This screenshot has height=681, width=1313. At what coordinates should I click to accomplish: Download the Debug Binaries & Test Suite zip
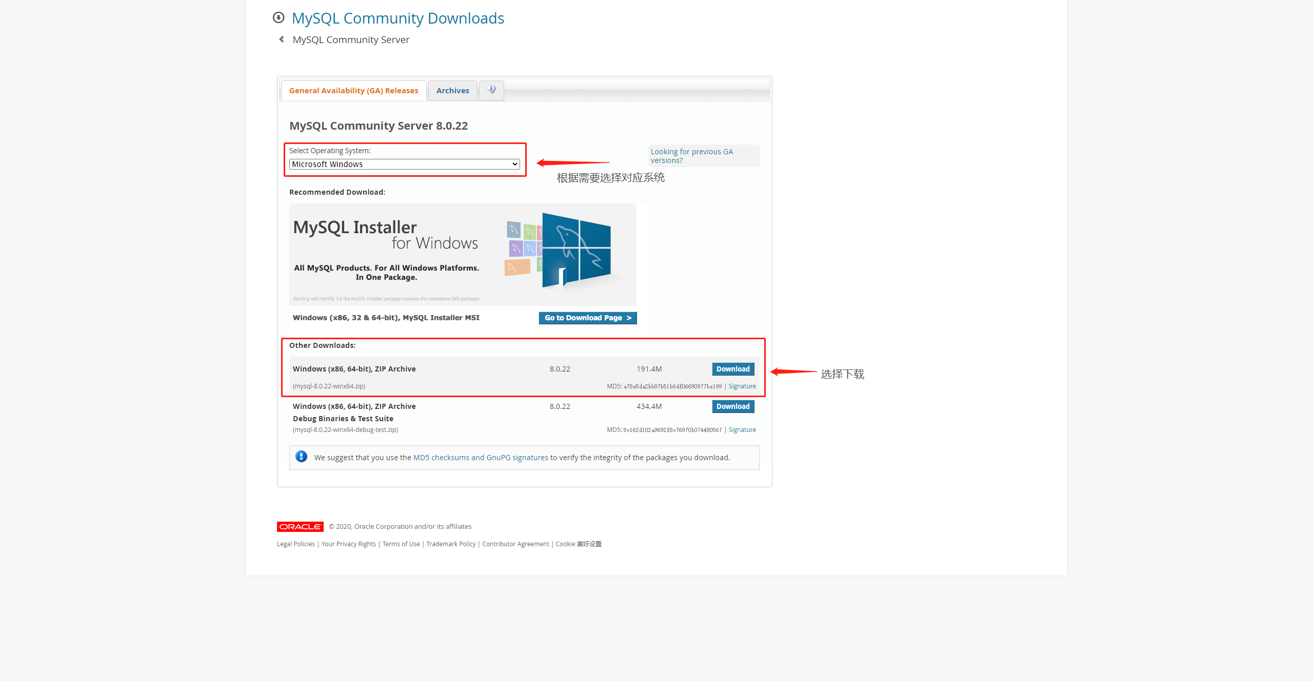[733, 406]
